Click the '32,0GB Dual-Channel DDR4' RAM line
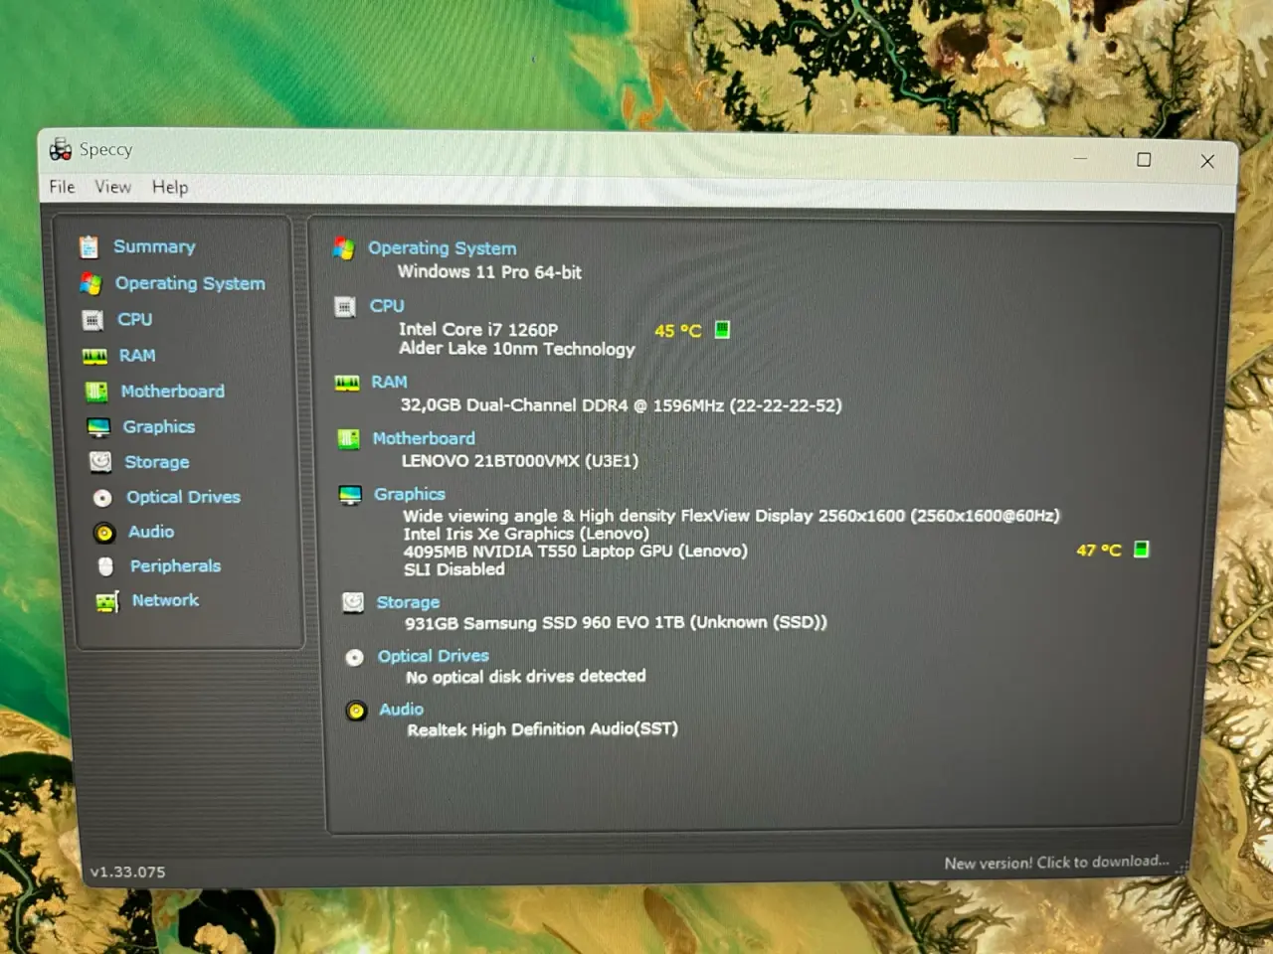 pos(621,405)
